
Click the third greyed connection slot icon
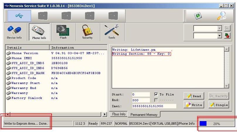(x=90, y=16)
